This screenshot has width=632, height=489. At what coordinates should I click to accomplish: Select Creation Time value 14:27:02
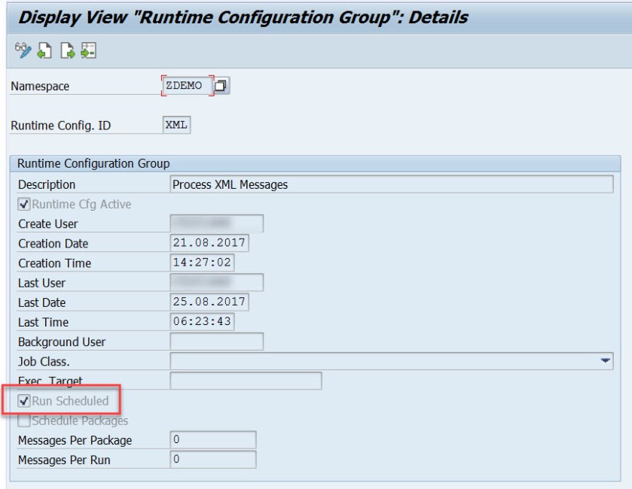click(202, 263)
